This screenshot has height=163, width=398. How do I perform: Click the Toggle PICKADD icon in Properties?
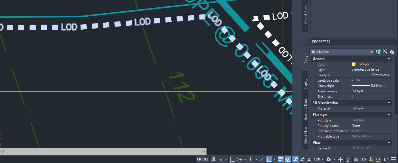pyautogui.click(x=378, y=52)
